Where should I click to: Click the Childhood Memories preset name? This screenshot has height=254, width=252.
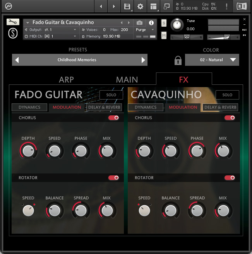(77, 60)
